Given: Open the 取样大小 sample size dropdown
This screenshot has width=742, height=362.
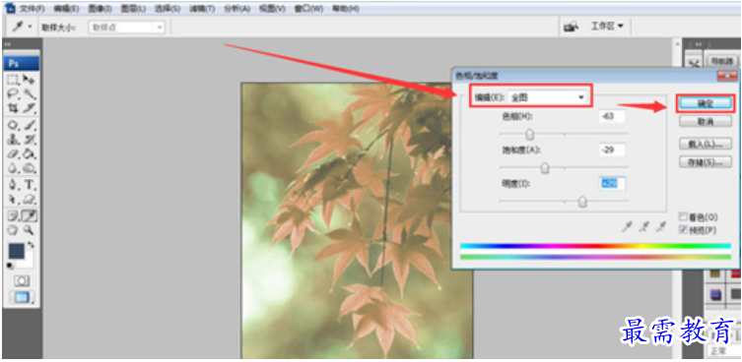Looking at the screenshot, I should pyautogui.click(x=126, y=28).
